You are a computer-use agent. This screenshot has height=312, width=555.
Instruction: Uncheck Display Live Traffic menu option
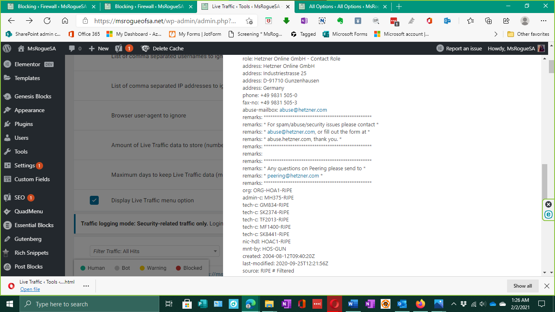pos(94,200)
